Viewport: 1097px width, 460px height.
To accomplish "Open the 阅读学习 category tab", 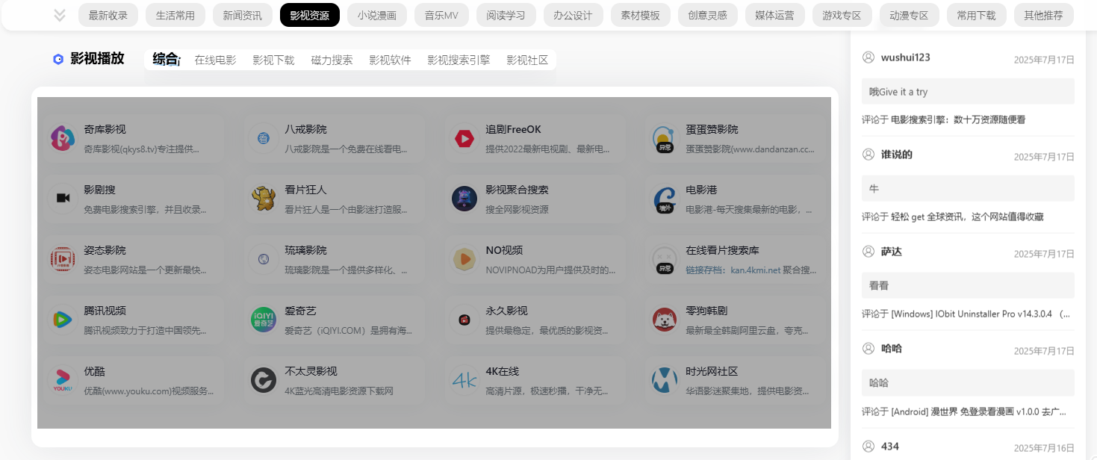I will [506, 15].
